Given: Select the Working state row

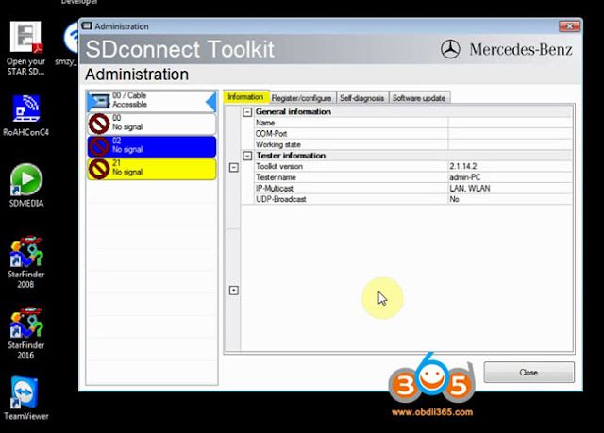Looking at the screenshot, I should 413,144.
